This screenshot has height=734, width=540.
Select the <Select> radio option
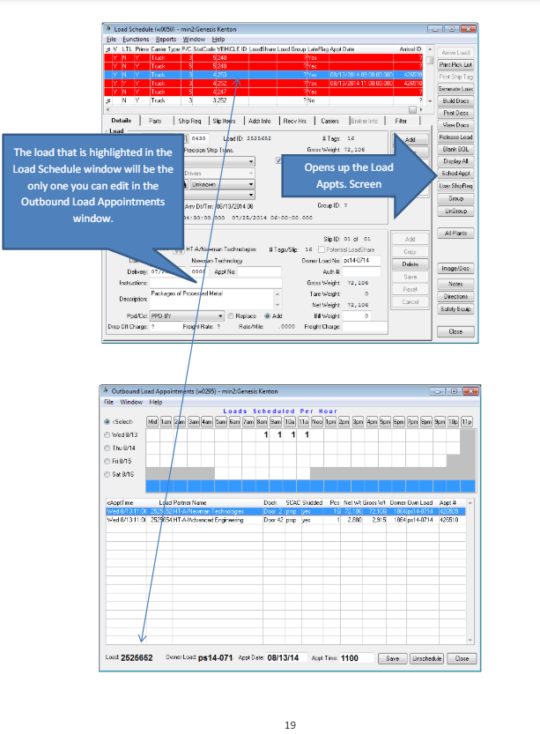pos(107,422)
